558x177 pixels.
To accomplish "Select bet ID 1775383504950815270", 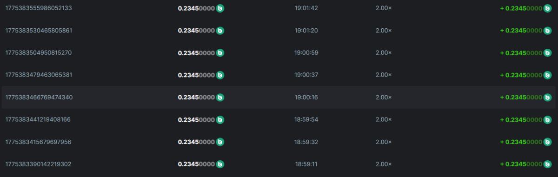I will pos(39,53).
